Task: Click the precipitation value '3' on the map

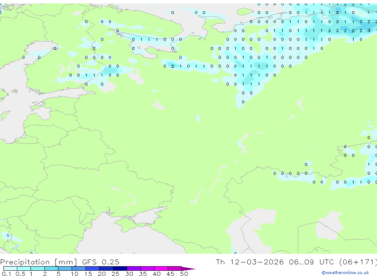Action: point(369,30)
